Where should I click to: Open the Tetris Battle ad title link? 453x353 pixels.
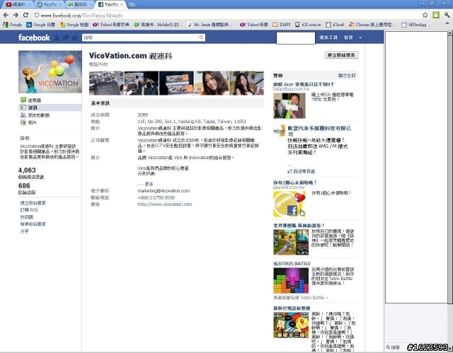(292, 264)
